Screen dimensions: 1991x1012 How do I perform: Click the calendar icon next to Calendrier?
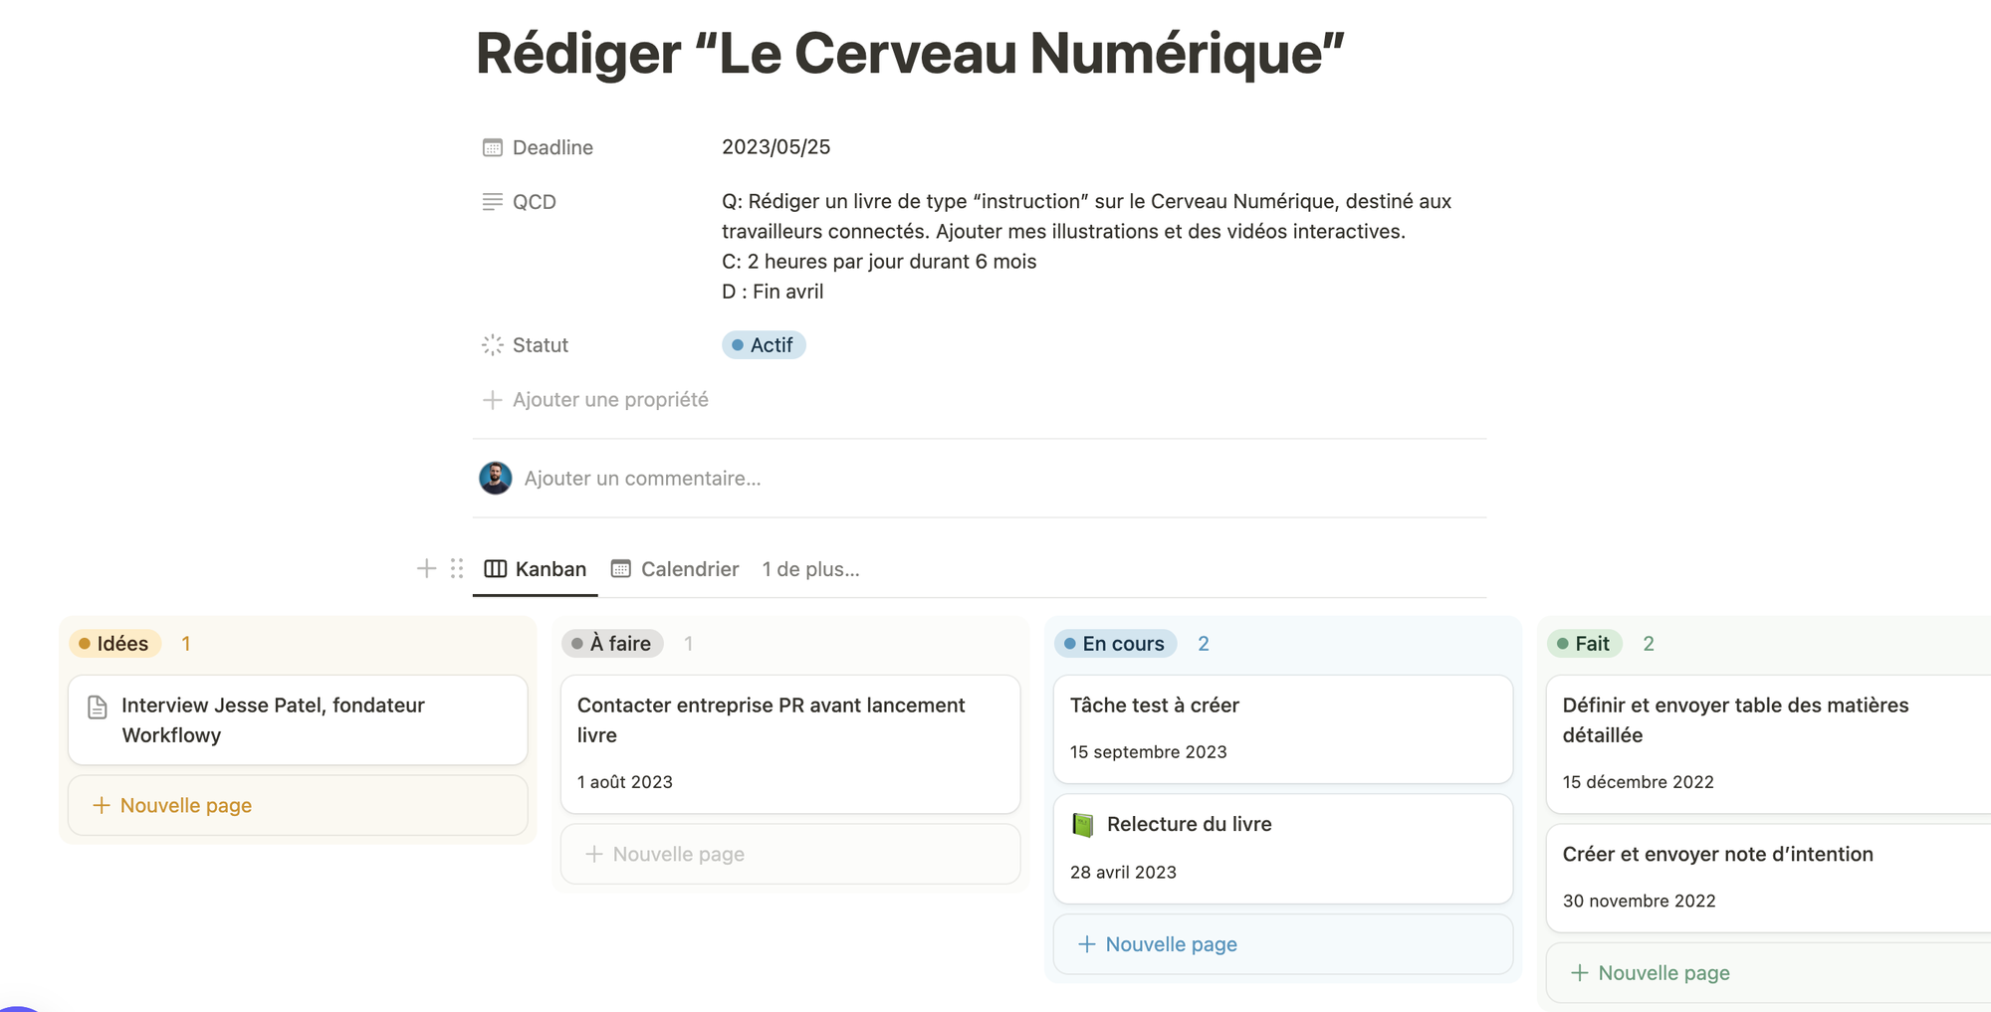click(621, 568)
